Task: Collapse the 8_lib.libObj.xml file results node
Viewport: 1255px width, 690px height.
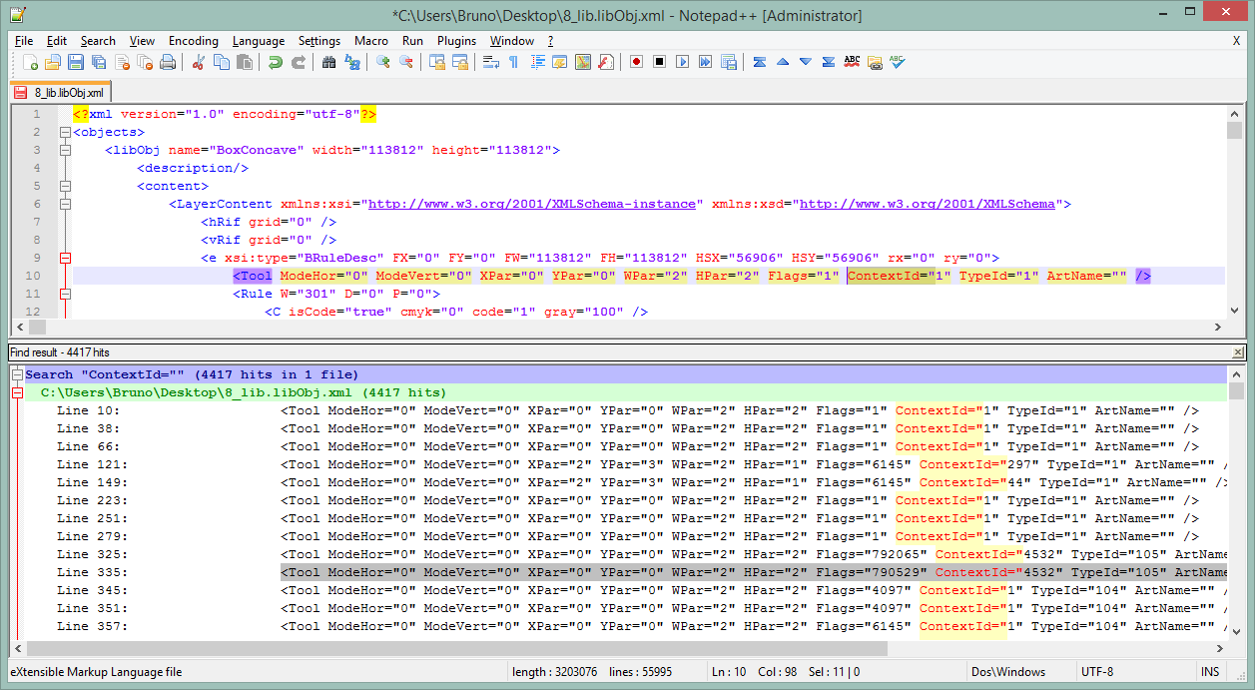Action: click(x=17, y=392)
